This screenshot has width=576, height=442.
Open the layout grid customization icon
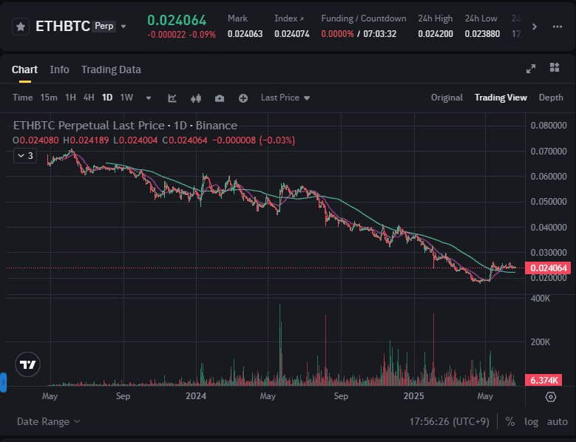tap(555, 67)
